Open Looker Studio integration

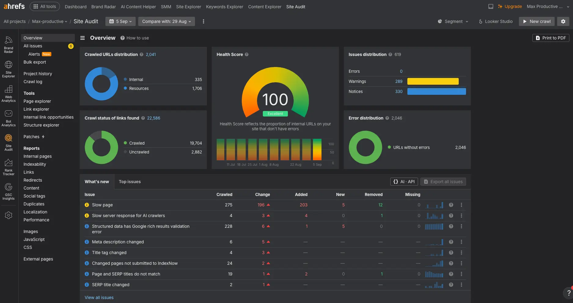(496, 21)
